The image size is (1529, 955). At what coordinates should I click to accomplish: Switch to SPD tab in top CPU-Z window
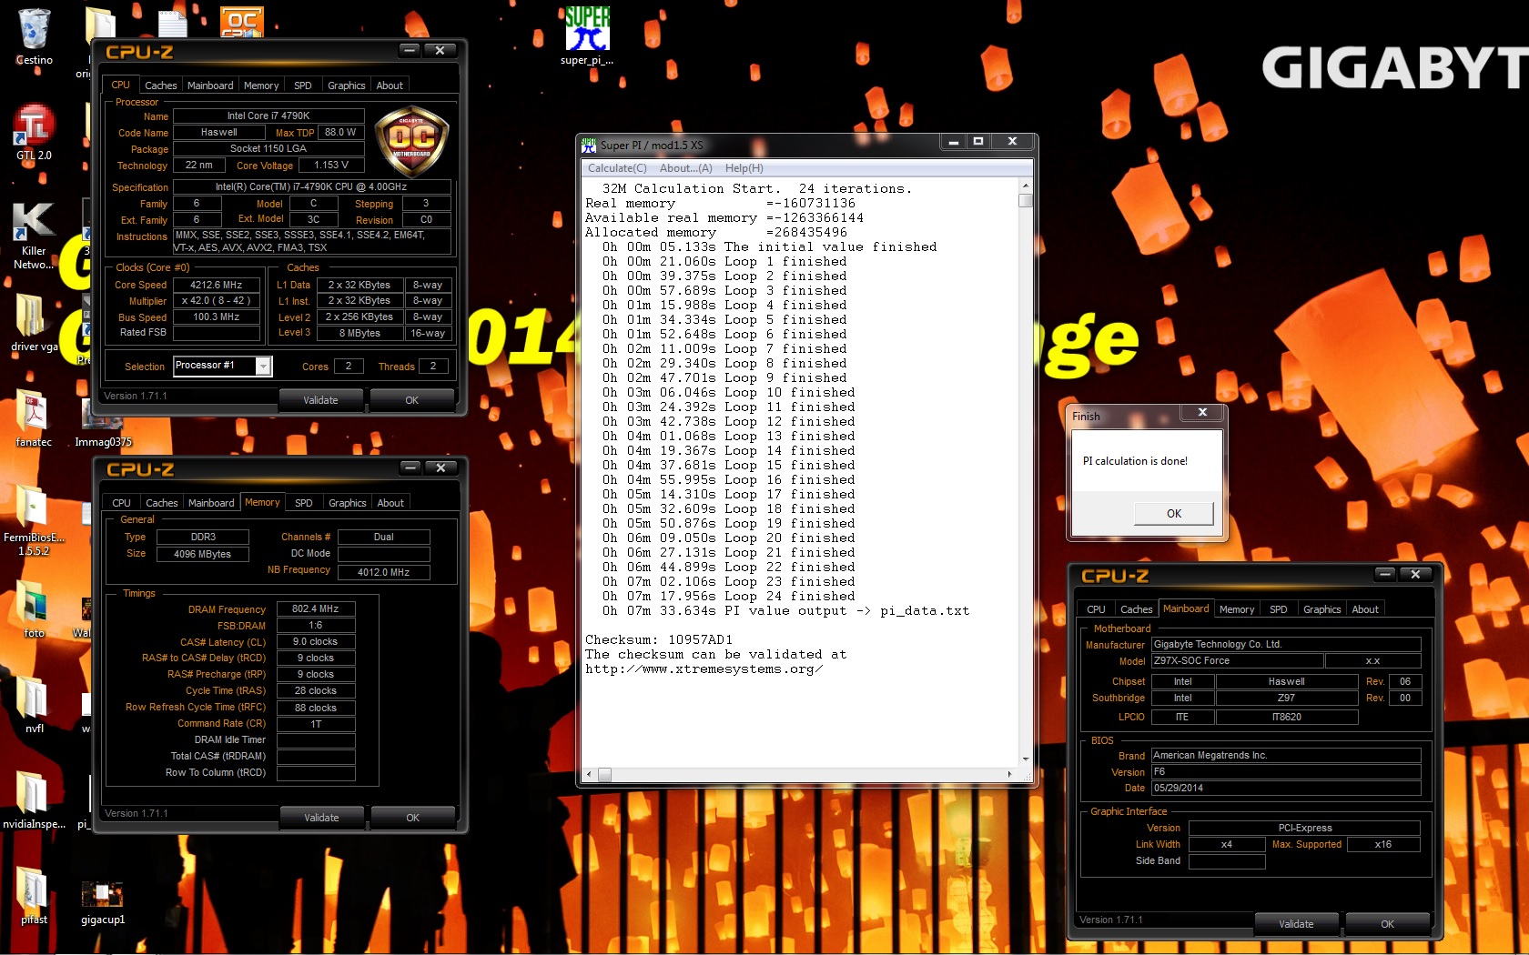tap(303, 85)
